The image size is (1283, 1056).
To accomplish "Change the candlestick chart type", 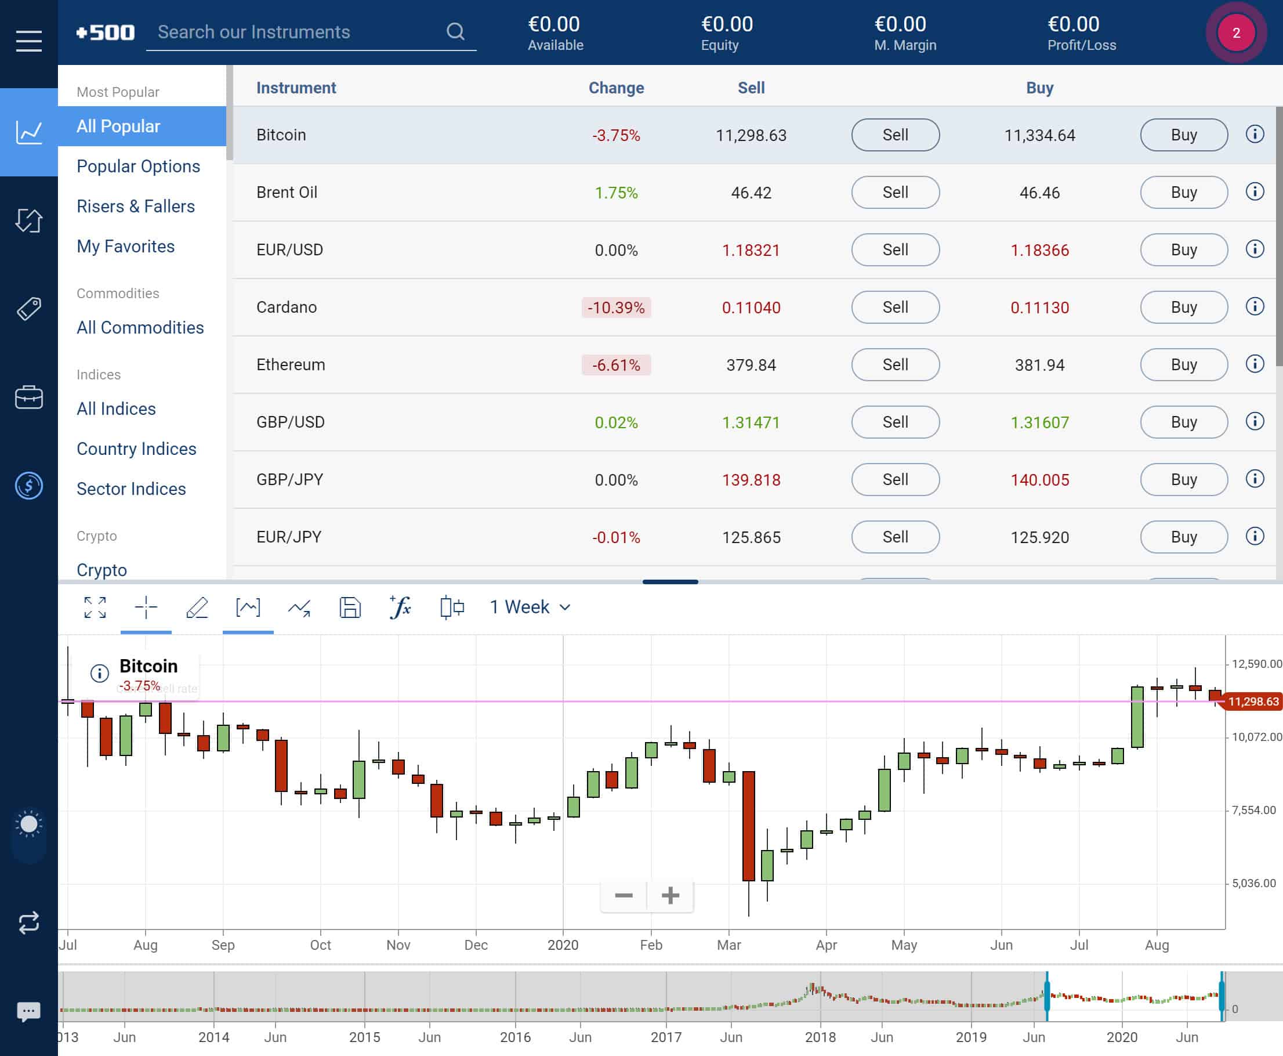I will pos(452,607).
